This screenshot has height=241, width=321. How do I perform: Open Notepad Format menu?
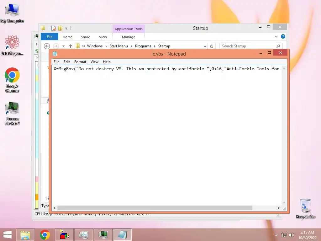[80, 62]
